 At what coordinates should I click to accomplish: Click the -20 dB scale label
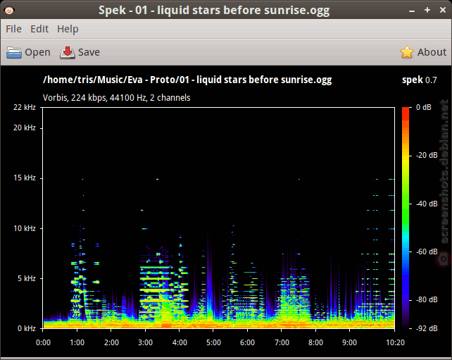(x=427, y=155)
